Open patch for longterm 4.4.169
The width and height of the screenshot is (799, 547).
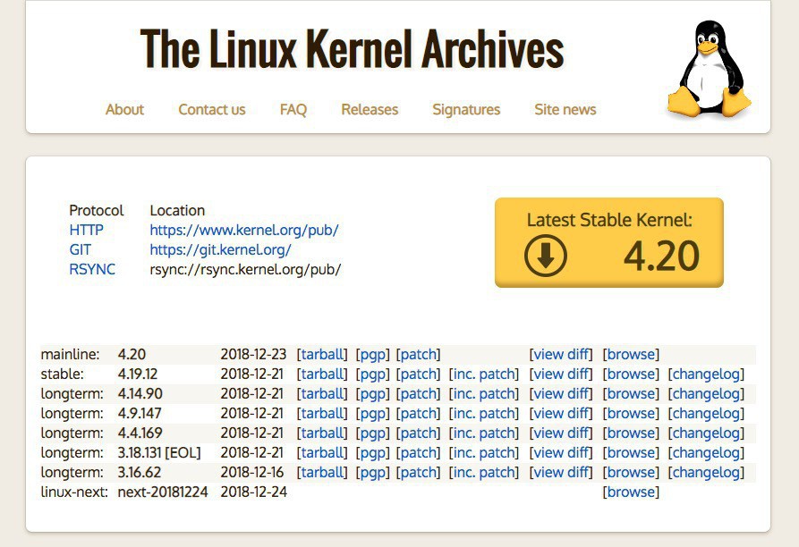[419, 433]
